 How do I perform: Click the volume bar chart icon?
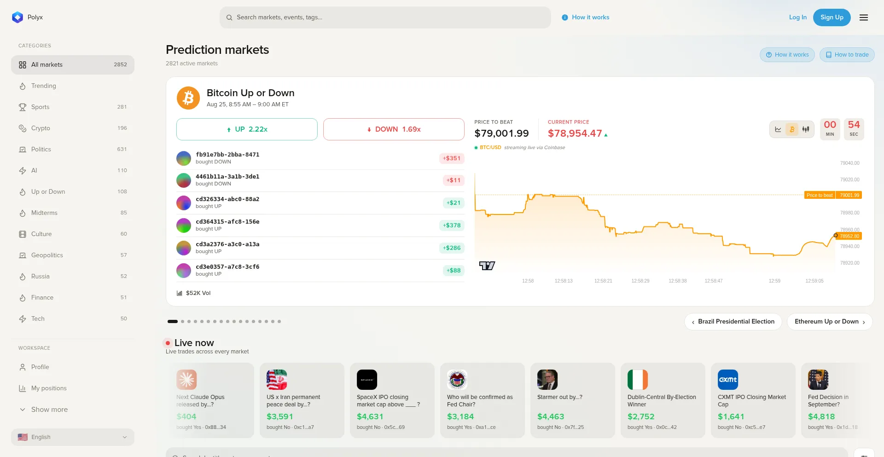coord(180,293)
